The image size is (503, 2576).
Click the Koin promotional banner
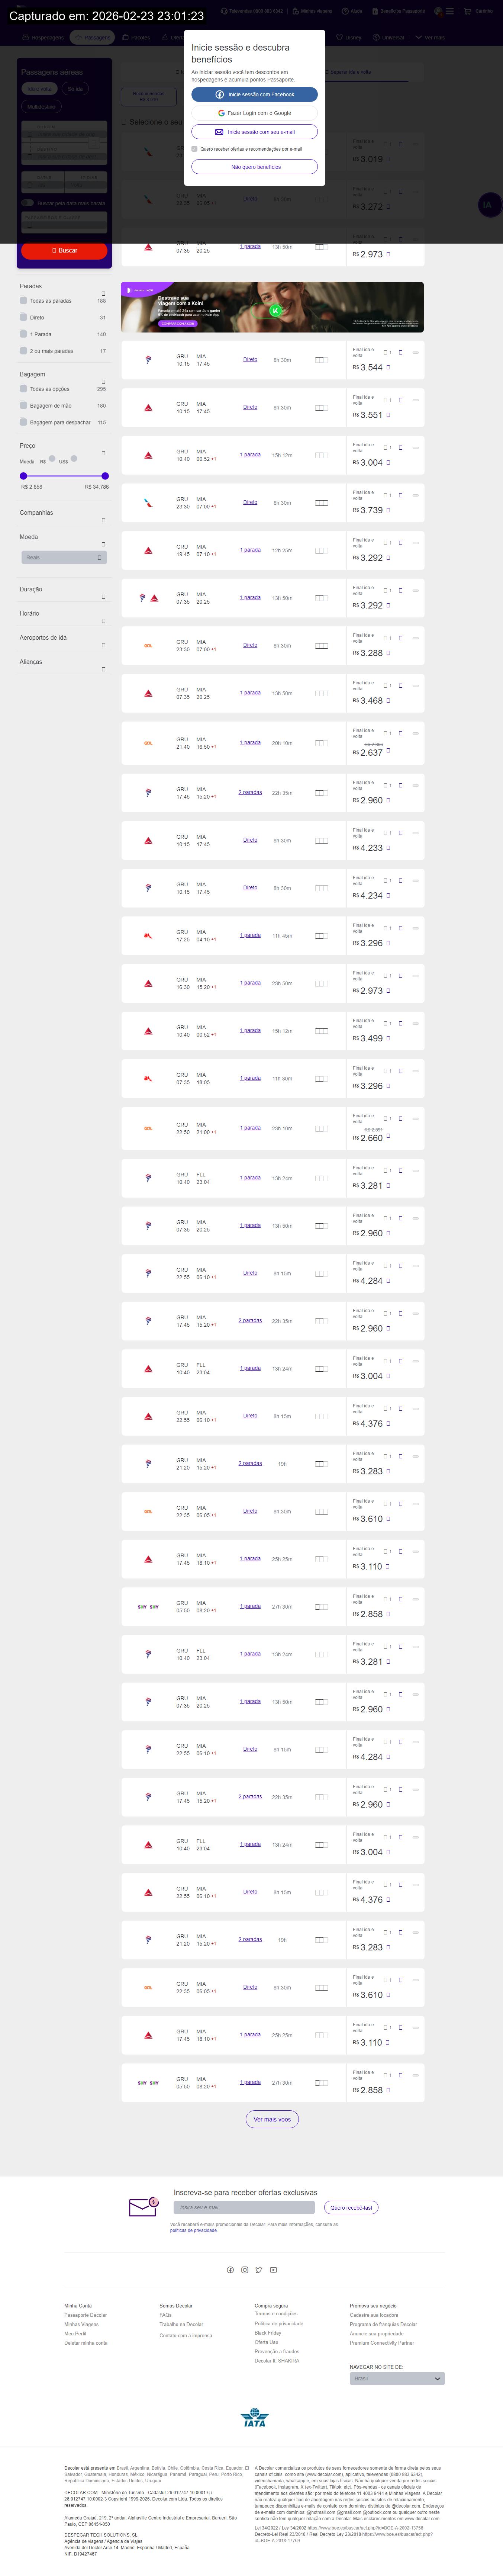tap(272, 307)
